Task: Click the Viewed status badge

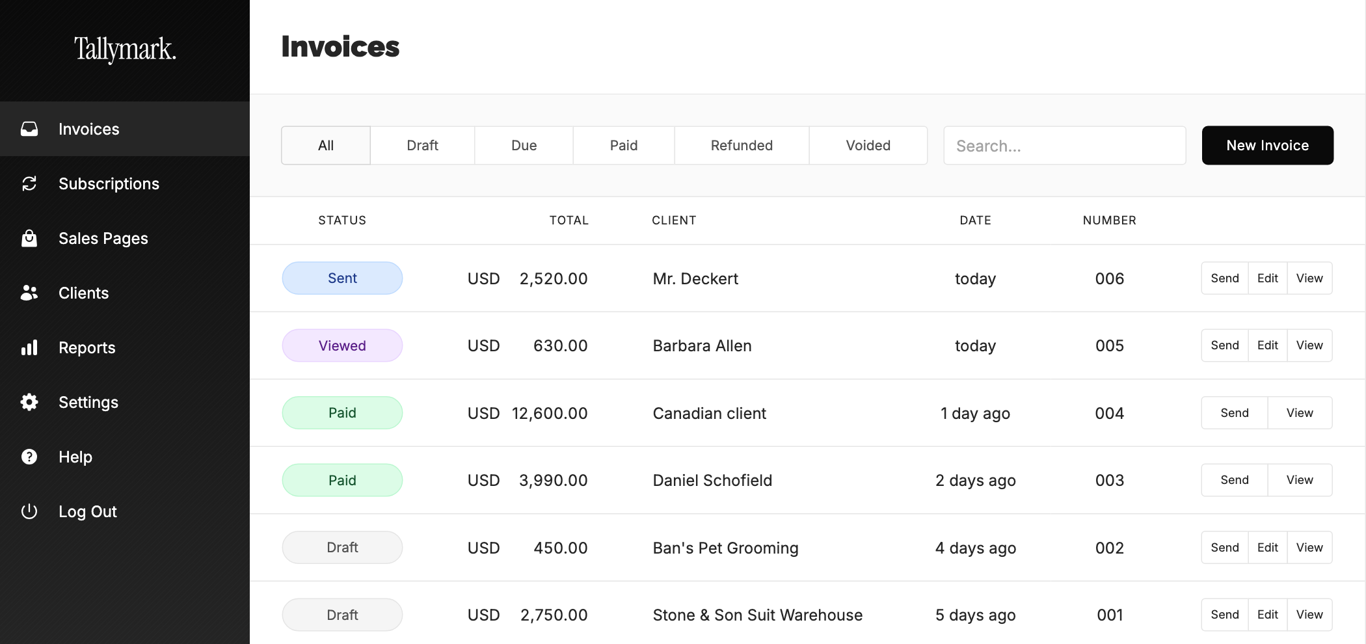Action: pos(342,345)
